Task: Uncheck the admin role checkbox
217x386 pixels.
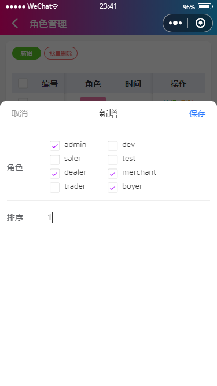Action: click(x=54, y=146)
